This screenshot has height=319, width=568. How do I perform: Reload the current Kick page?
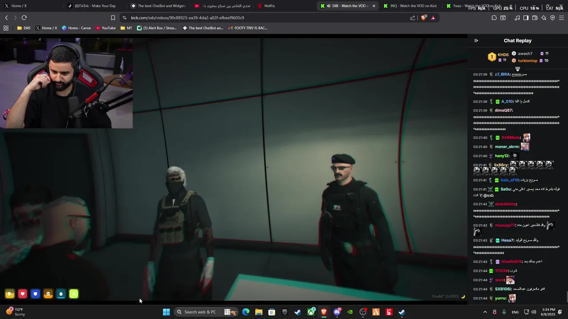(x=24, y=18)
